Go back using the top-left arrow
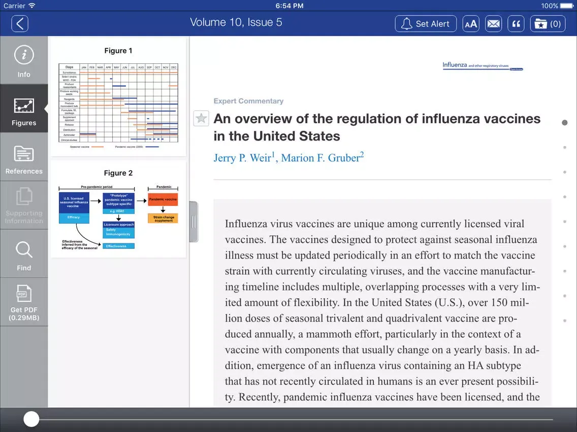Image resolution: width=577 pixels, height=432 pixels. click(20, 24)
